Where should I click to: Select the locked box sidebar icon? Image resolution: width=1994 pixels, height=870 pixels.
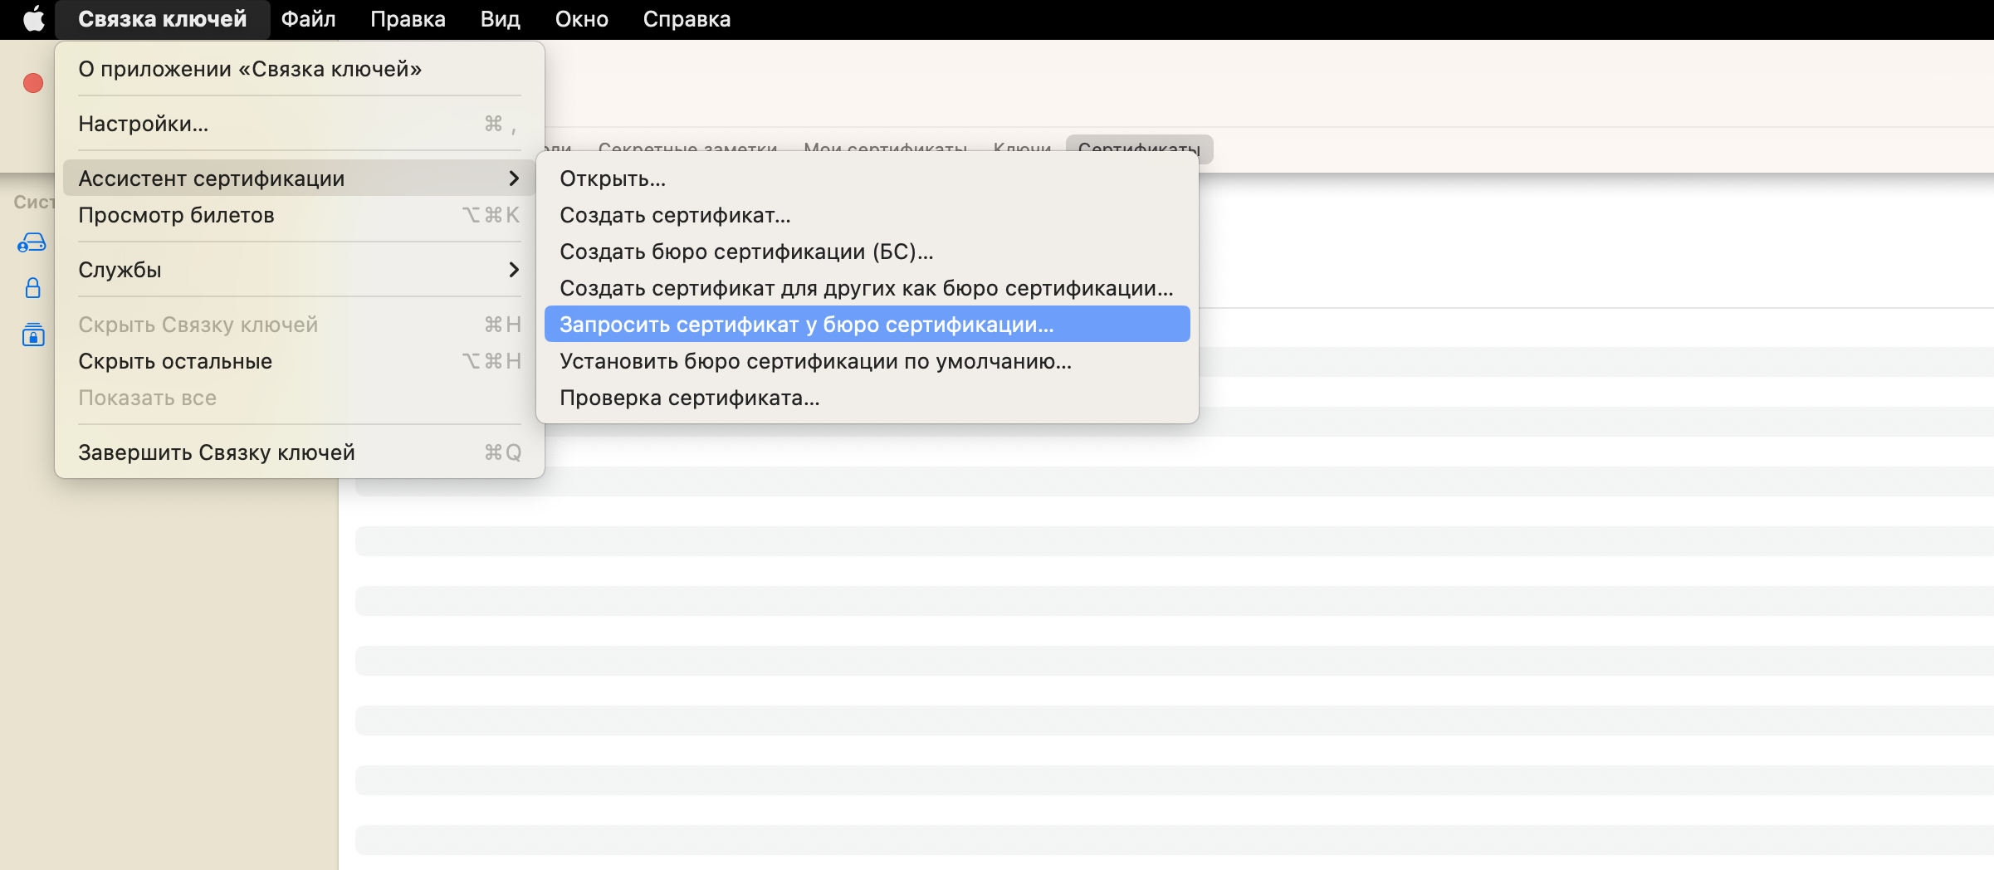click(x=32, y=335)
